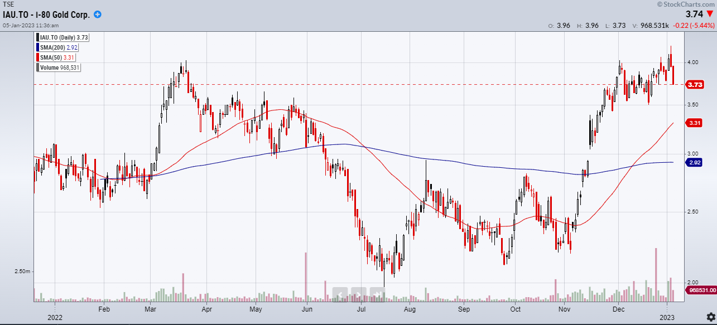Click the IAU.TO - I-80 Gold Corp. title
This screenshot has width=717, height=325.
pos(46,14)
